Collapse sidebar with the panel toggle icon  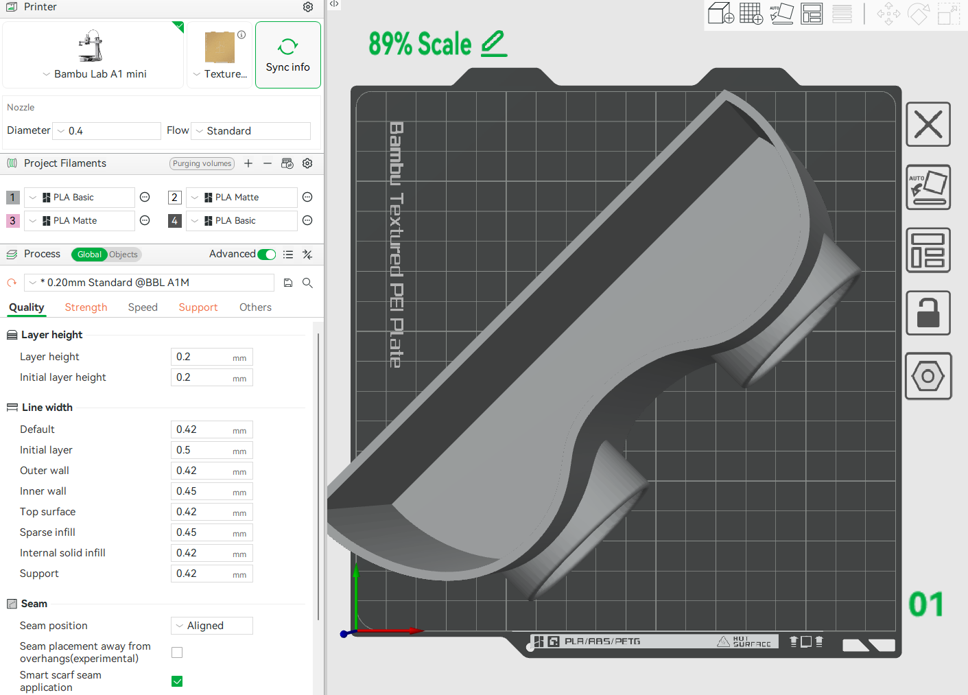coord(334,4)
